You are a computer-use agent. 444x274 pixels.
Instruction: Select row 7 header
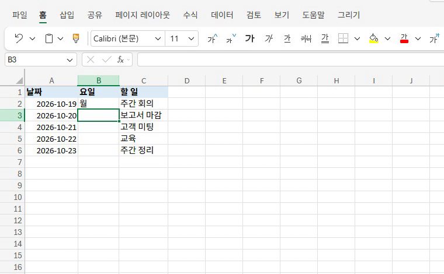[12, 162]
